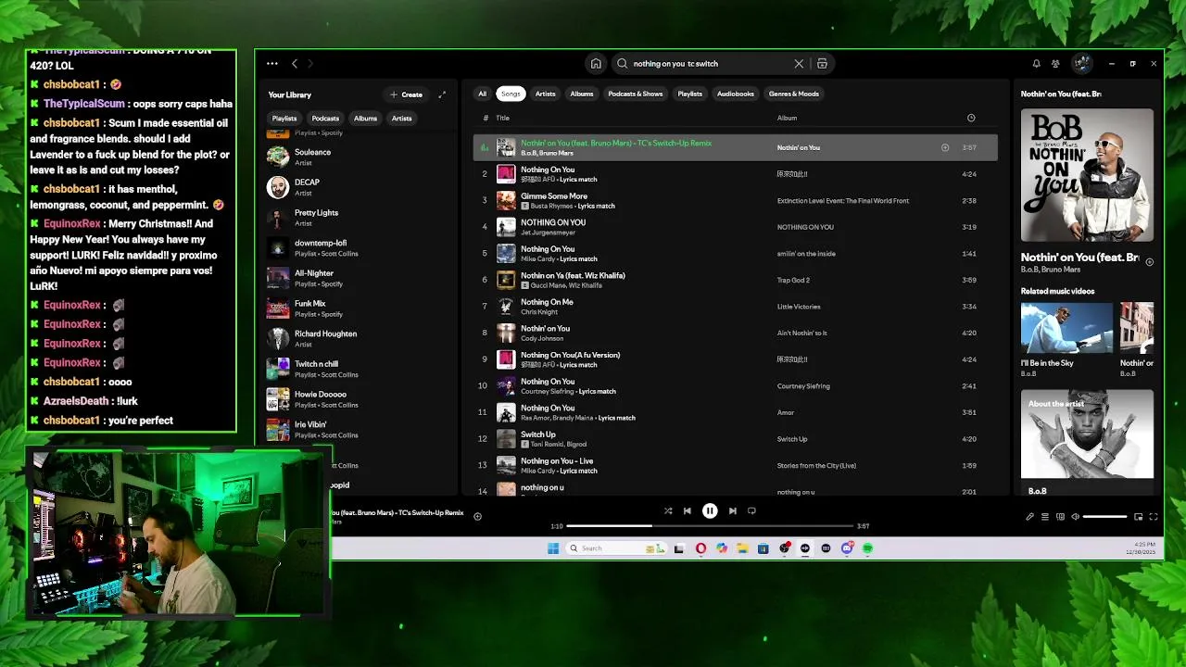Show All search results
The height and width of the screenshot is (667, 1186).
coord(482,94)
